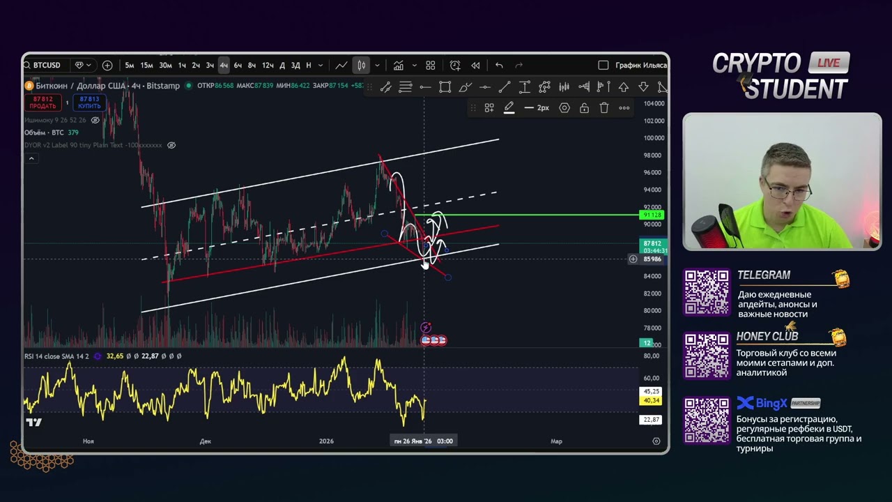Open chart settings gear at bottom right
Viewport: 892px width, 502px height.
click(x=656, y=441)
